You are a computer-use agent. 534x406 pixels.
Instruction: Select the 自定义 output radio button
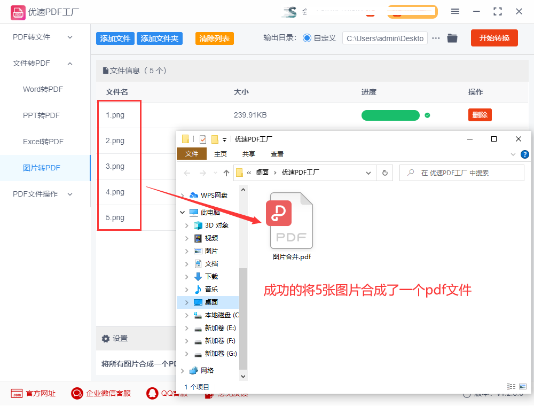pyautogui.click(x=307, y=38)
